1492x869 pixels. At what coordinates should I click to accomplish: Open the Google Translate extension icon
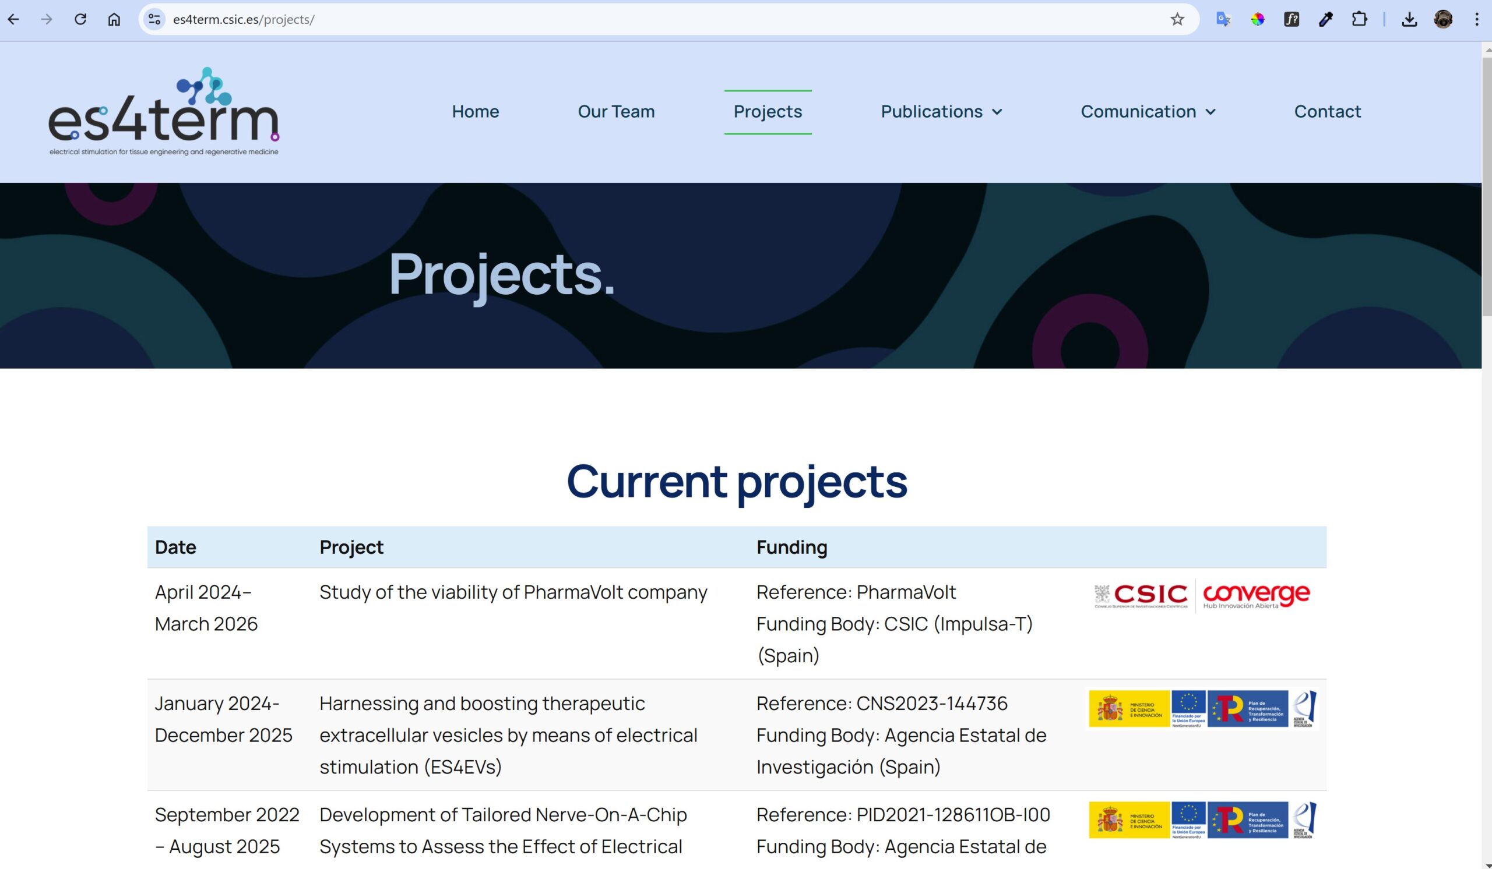(1223, 20)
